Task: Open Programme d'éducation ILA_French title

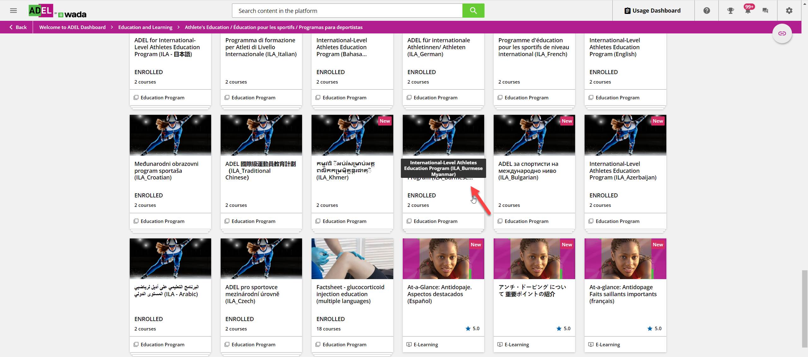Action: 533,47
